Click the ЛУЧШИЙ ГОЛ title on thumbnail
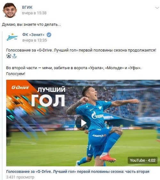The image size is (160, 180). 48,97
